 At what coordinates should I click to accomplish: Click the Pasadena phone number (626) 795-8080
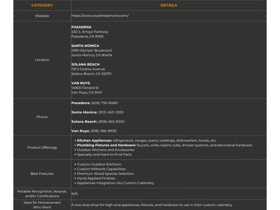(x=104, y=103)
